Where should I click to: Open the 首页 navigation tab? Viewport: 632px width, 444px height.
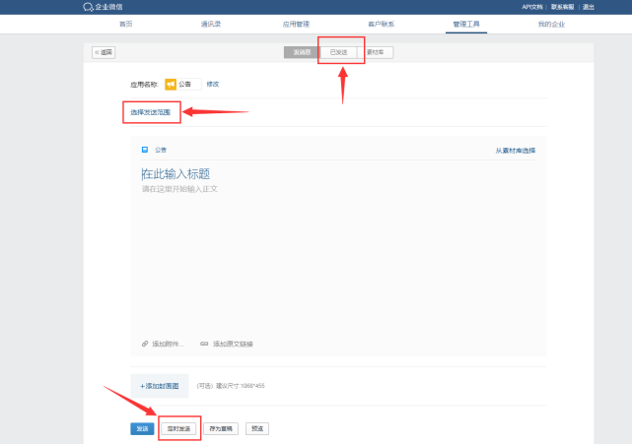[x=126, y=25]
